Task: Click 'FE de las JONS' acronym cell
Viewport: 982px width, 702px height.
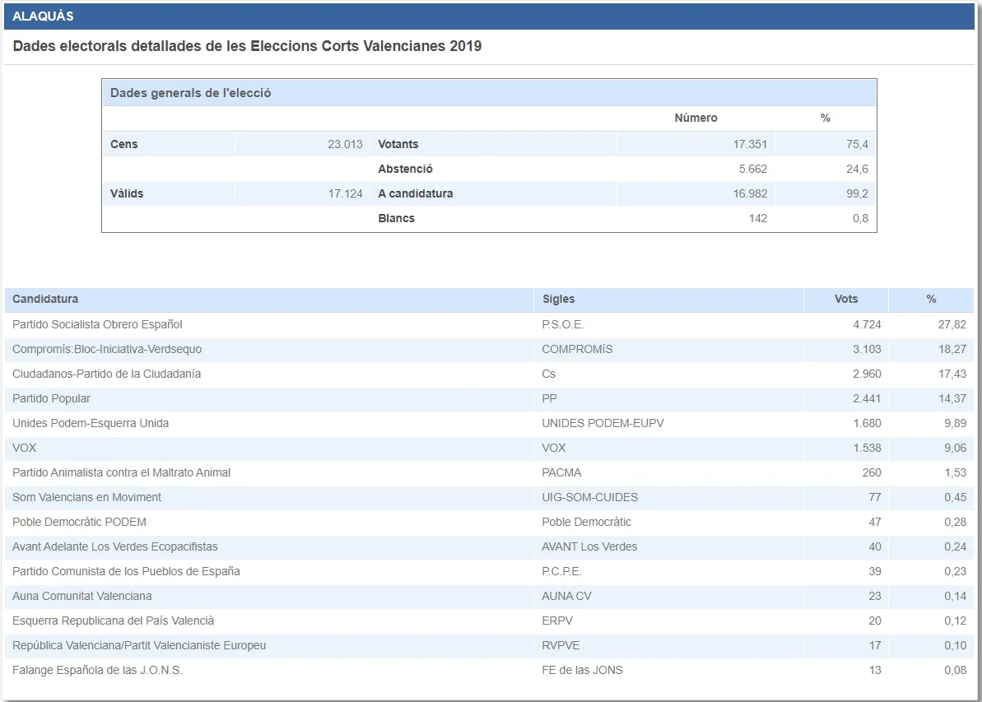Action: tap(582, 670)
